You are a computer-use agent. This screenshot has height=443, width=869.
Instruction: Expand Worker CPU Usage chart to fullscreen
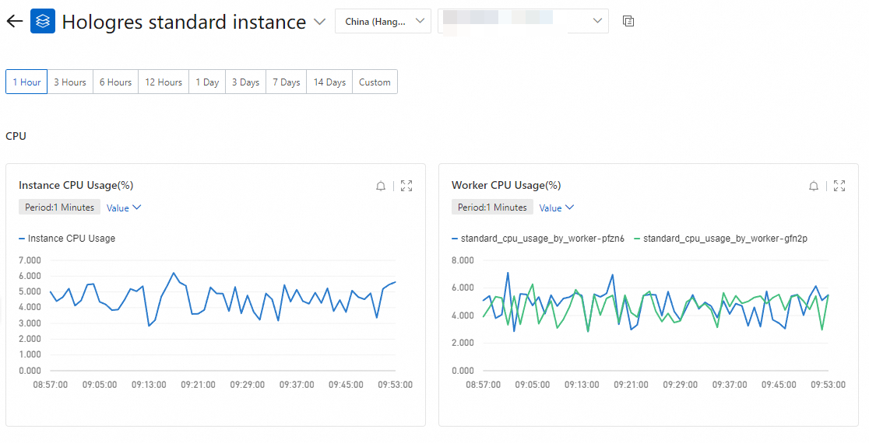[x=839, y=186]
